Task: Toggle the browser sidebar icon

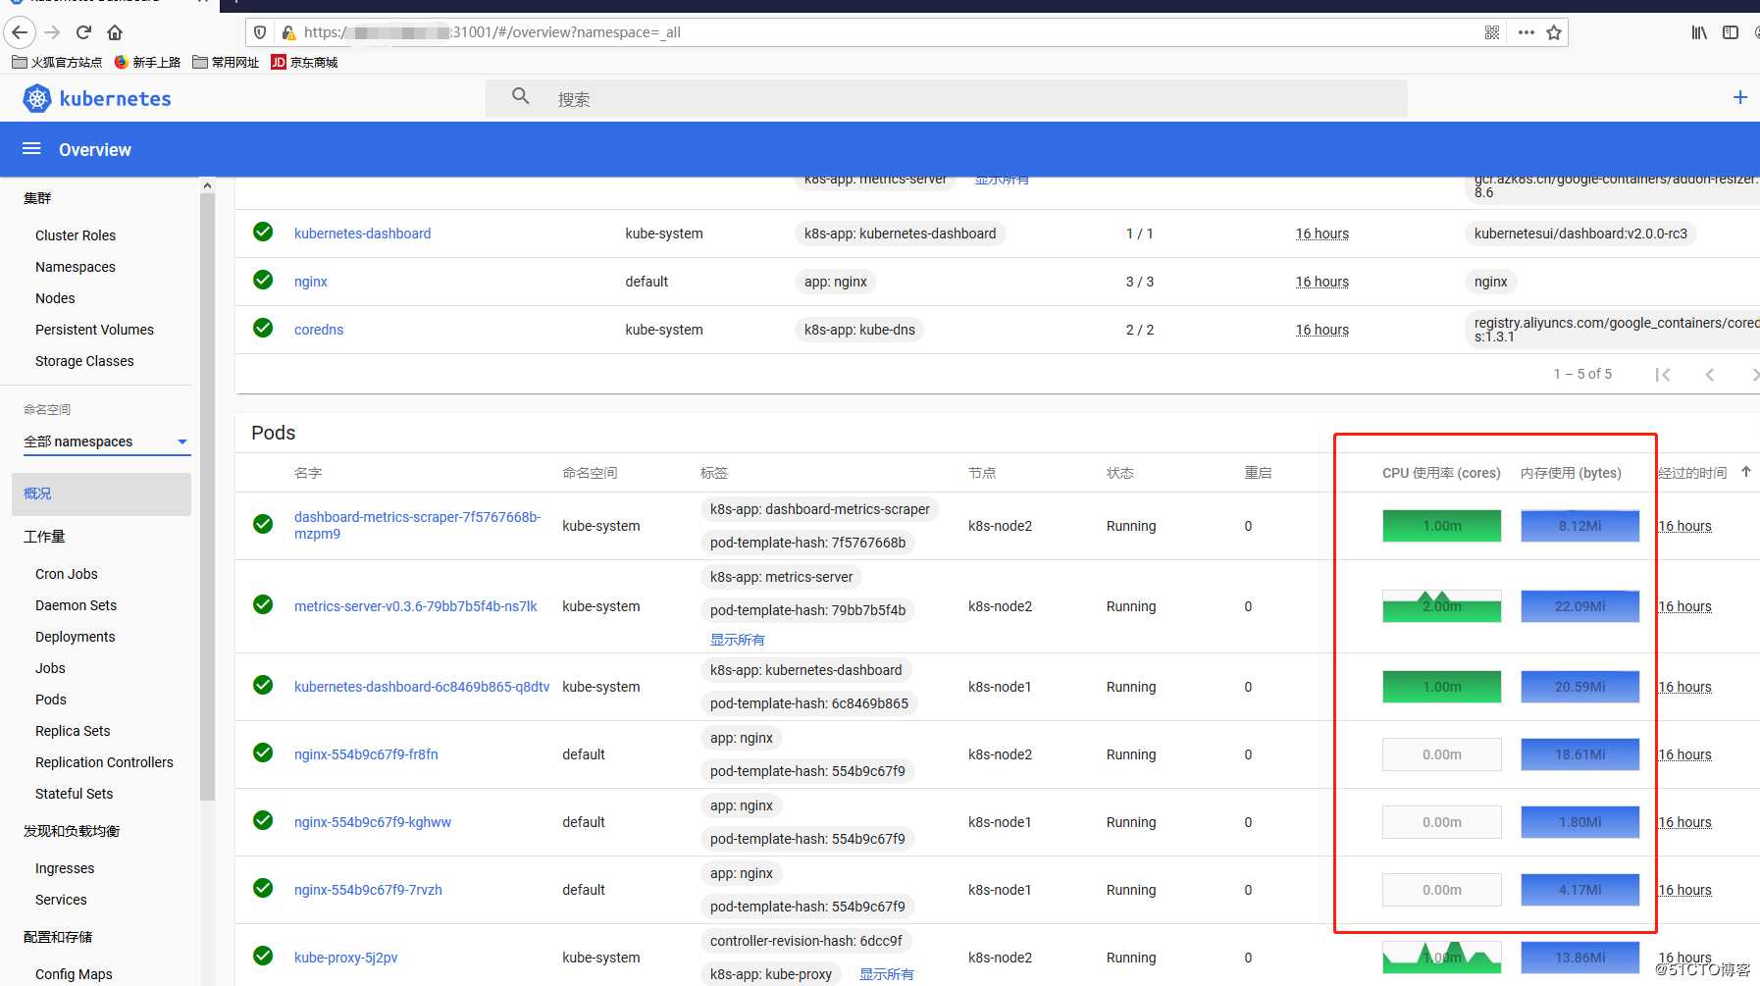Action: 1731,32
